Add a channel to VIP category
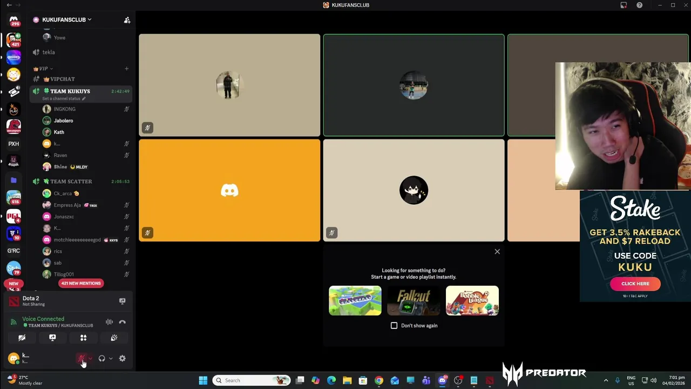Screen dimensions: 691x389 [x=126, y=69]
